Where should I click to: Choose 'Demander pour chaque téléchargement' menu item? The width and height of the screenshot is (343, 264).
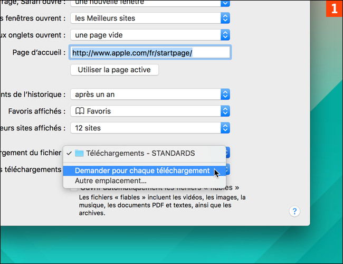[142, 171]
